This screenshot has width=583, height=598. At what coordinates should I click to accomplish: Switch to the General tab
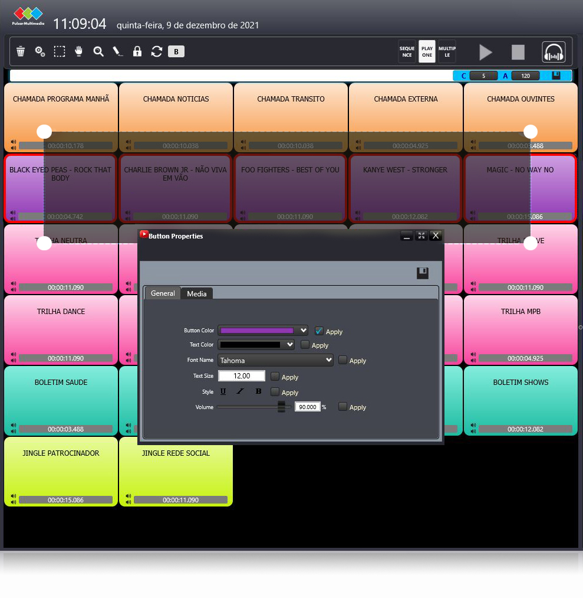click(x=163, y=293)
